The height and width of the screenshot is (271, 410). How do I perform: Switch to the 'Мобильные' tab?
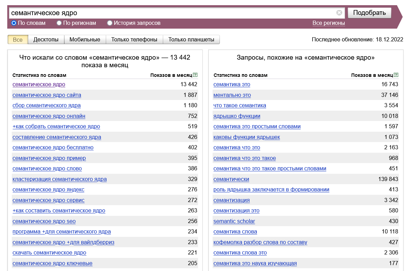[x=85, y=40]
